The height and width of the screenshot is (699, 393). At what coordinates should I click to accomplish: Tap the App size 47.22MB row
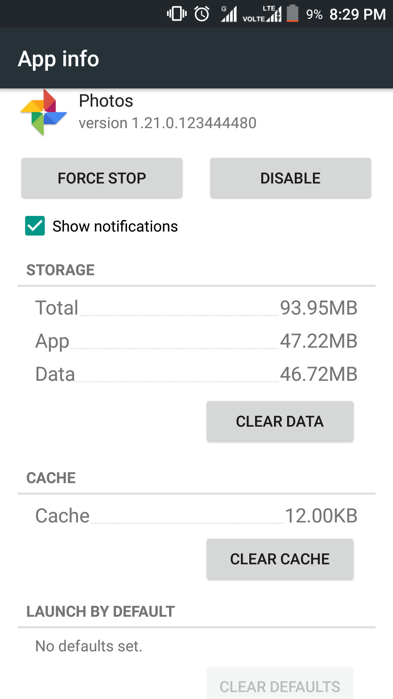click(x=196, y=341)
